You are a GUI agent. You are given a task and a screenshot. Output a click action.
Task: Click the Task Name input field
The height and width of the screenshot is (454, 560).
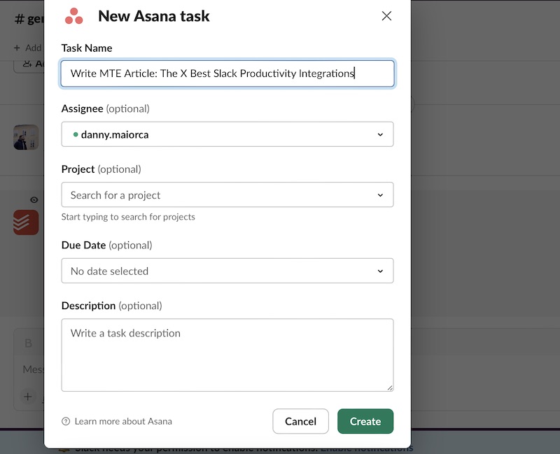227,73
